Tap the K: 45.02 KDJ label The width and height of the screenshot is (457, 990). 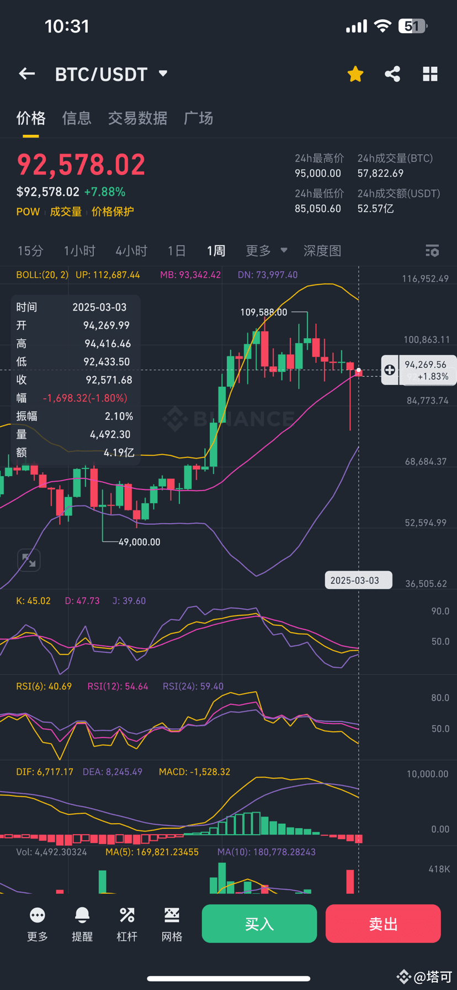point(33,601)
